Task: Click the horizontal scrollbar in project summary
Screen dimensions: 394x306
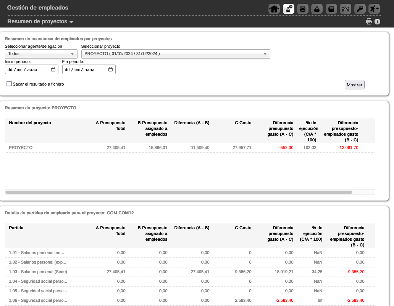Action: tap(179, 192)
